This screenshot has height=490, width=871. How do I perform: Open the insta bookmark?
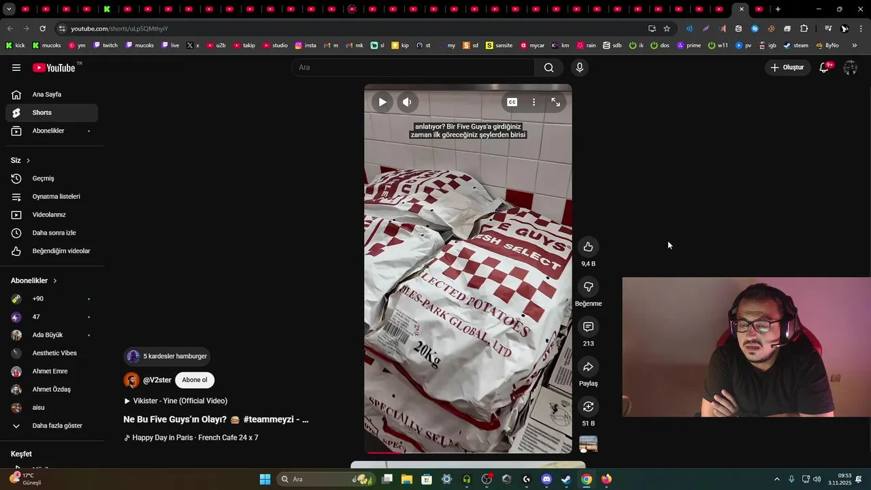click(306, 46)
